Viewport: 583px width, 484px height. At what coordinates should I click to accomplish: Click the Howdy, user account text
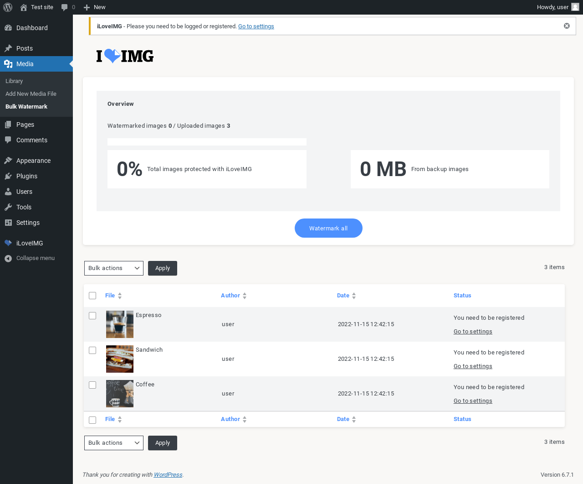click(x=552, y=7)
